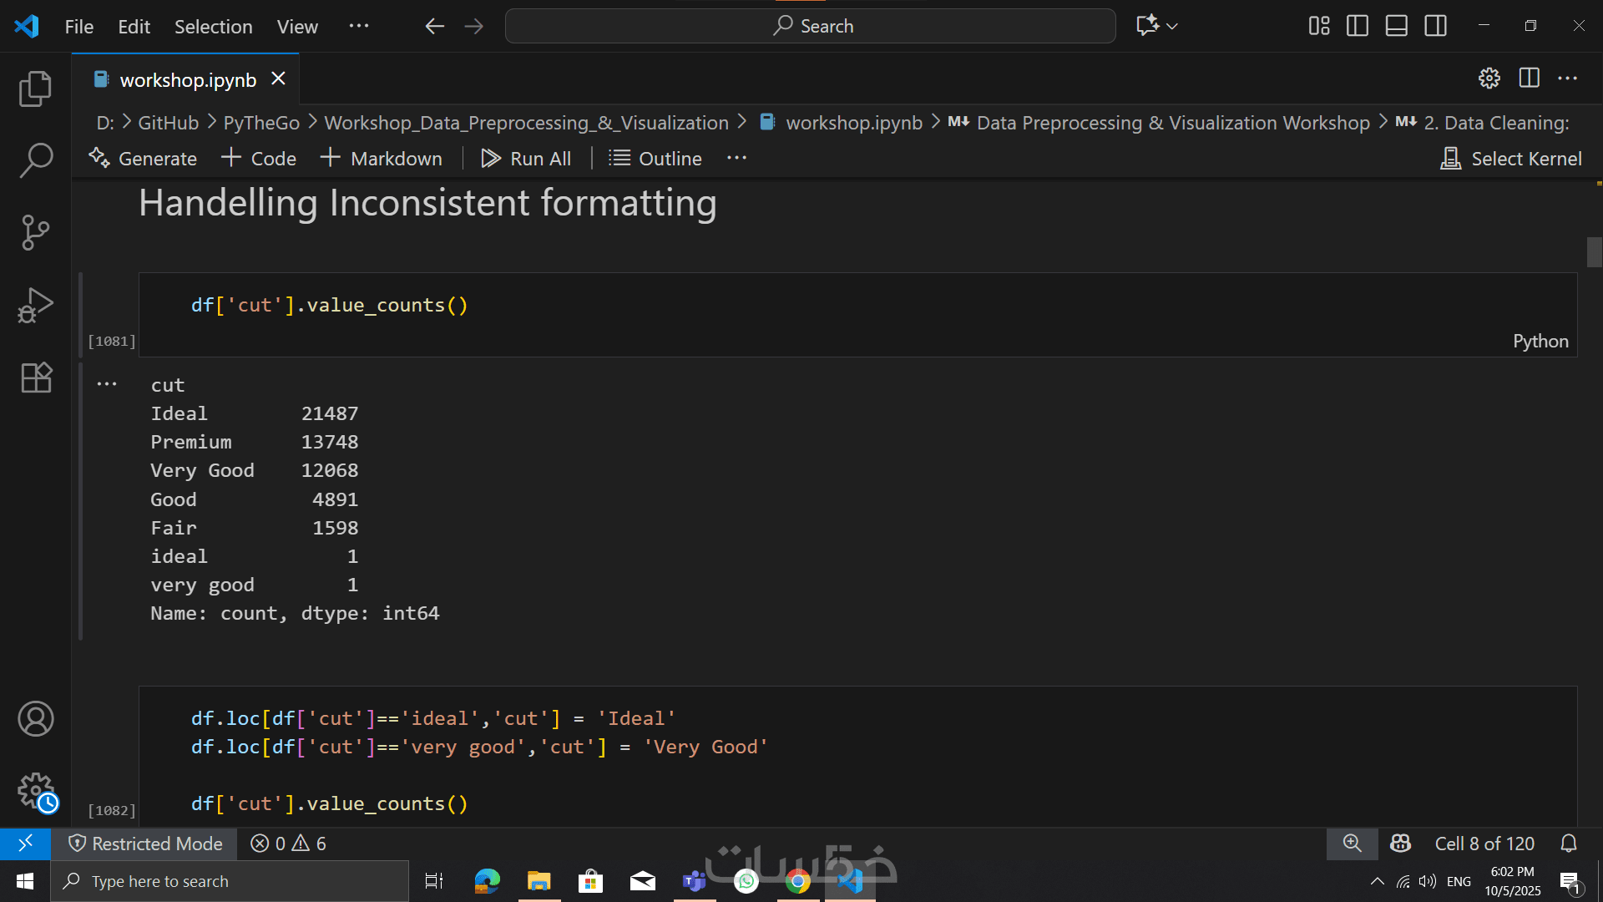This screenshot has width=1603, height=902.
Task: Toggle the Secondary Side Bar layout button
Action: [x=1436, y=26]
